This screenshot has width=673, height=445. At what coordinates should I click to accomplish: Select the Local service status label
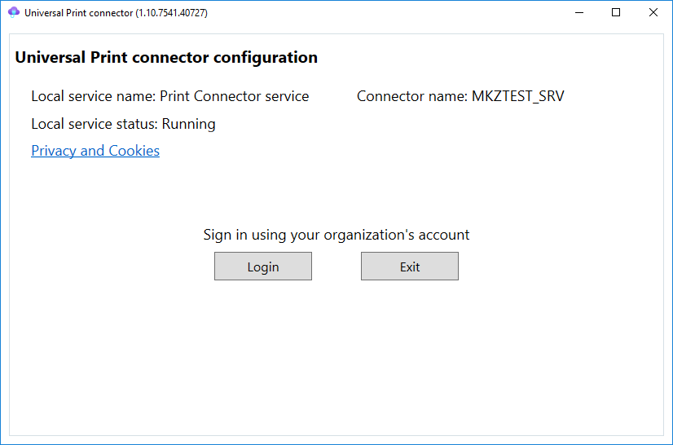pos(95,124)
